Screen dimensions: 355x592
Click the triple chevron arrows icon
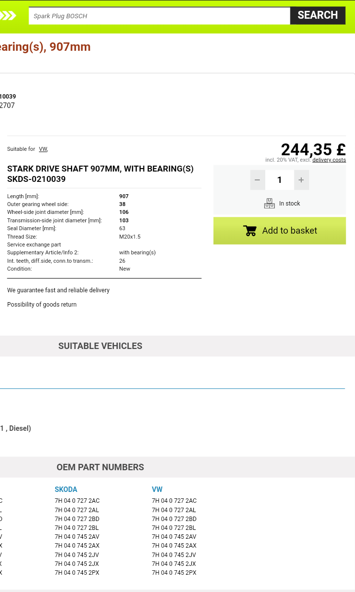[8, 16]
